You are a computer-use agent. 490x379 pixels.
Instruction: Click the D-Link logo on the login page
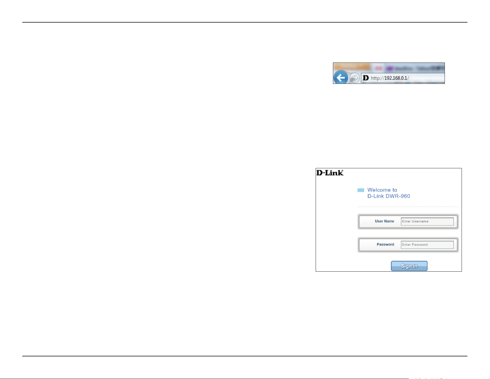tap(330, 173)
